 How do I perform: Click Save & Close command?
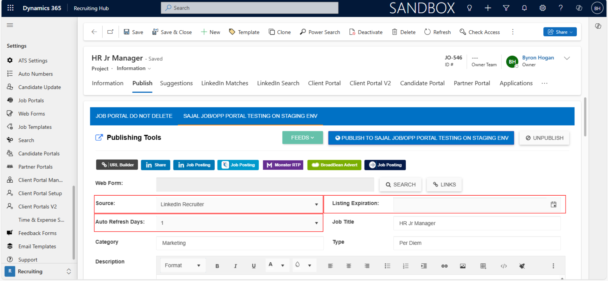(172, 32)
